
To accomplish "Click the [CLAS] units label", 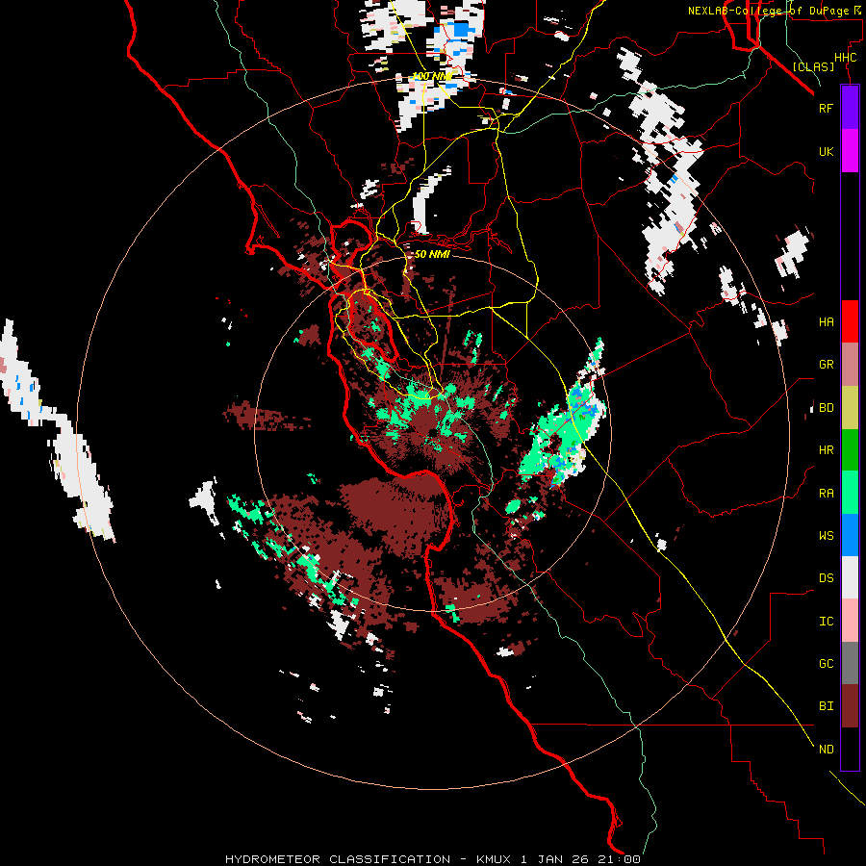I will [x=813, y=66].
